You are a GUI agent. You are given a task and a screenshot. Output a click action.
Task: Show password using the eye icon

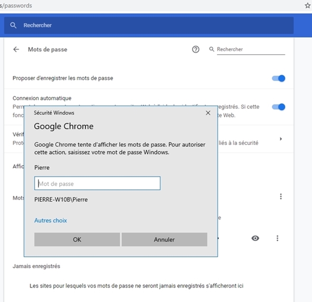(x=255, y=238)
